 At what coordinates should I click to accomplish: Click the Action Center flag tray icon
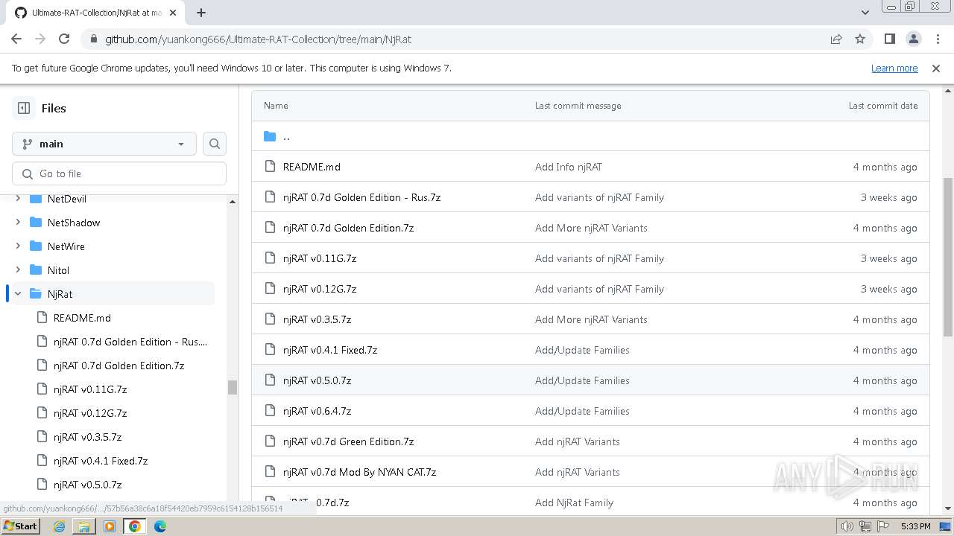point(883,526)
